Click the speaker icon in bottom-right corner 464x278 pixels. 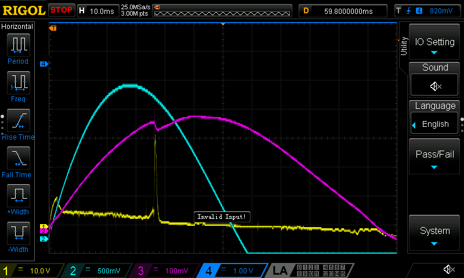(x=448, y=269)
